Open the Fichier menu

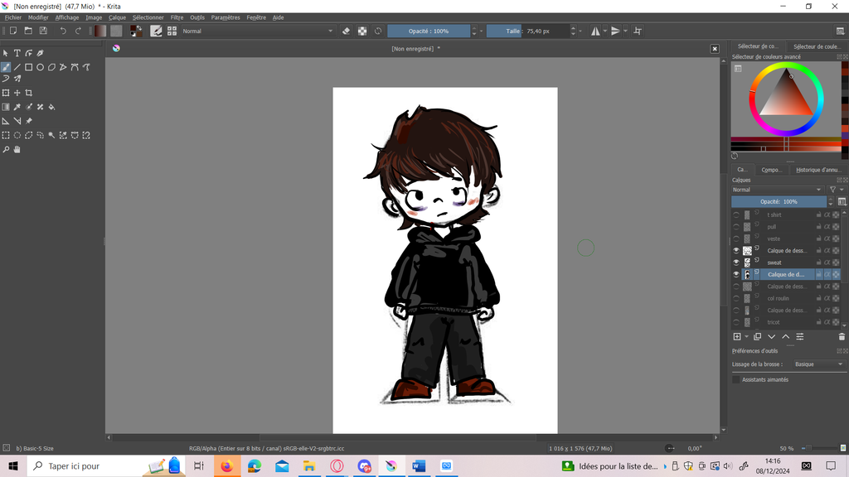pyautogui.click(x=13, y=17)
